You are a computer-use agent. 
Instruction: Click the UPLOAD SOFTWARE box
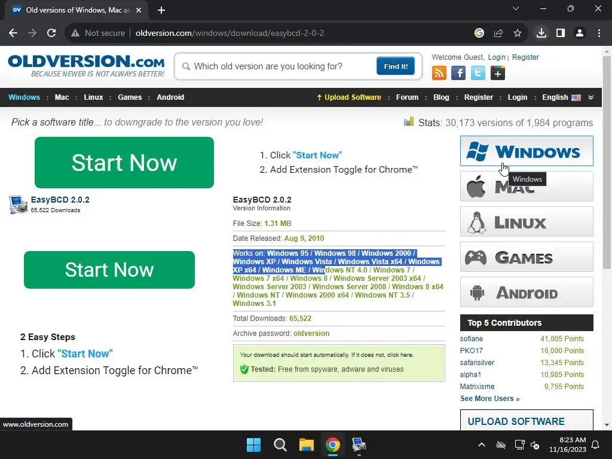click(527, 420)
